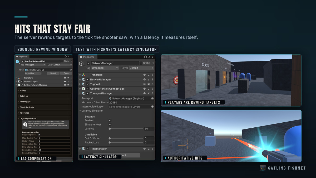The image size is (316, 178).
Task: Disable the TimeManager component checkbox
Action: pos(87,149)
